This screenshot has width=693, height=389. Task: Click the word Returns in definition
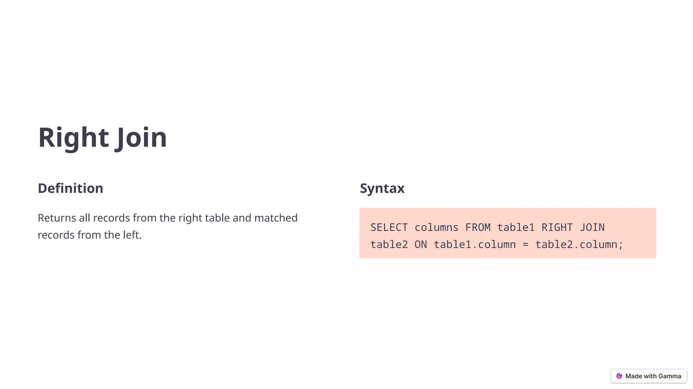coord(57,218)
